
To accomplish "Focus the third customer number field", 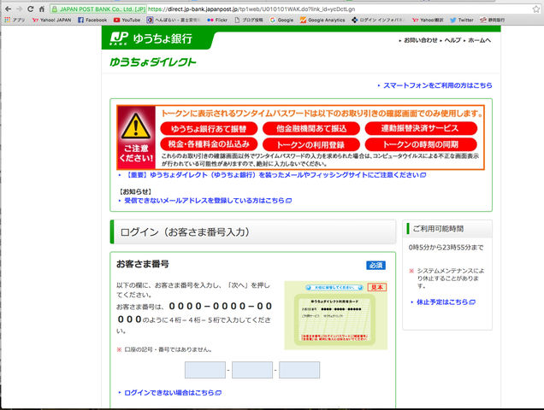I will point(299,370).
